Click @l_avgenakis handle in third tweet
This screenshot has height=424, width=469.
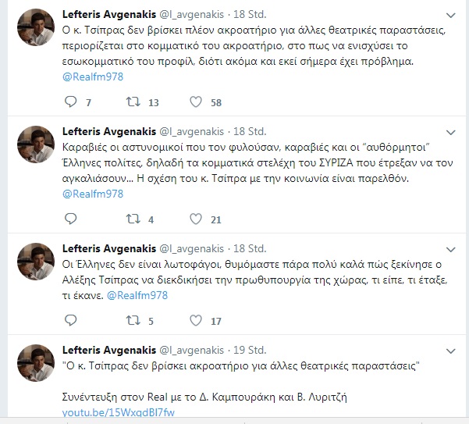point(192,248)
